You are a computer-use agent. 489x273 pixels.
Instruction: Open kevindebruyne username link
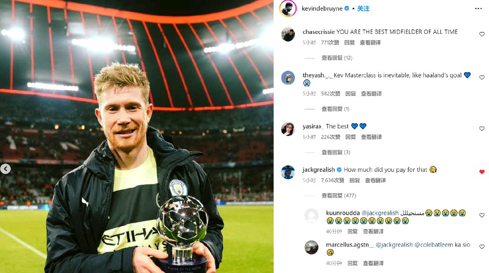pos(322,8)
